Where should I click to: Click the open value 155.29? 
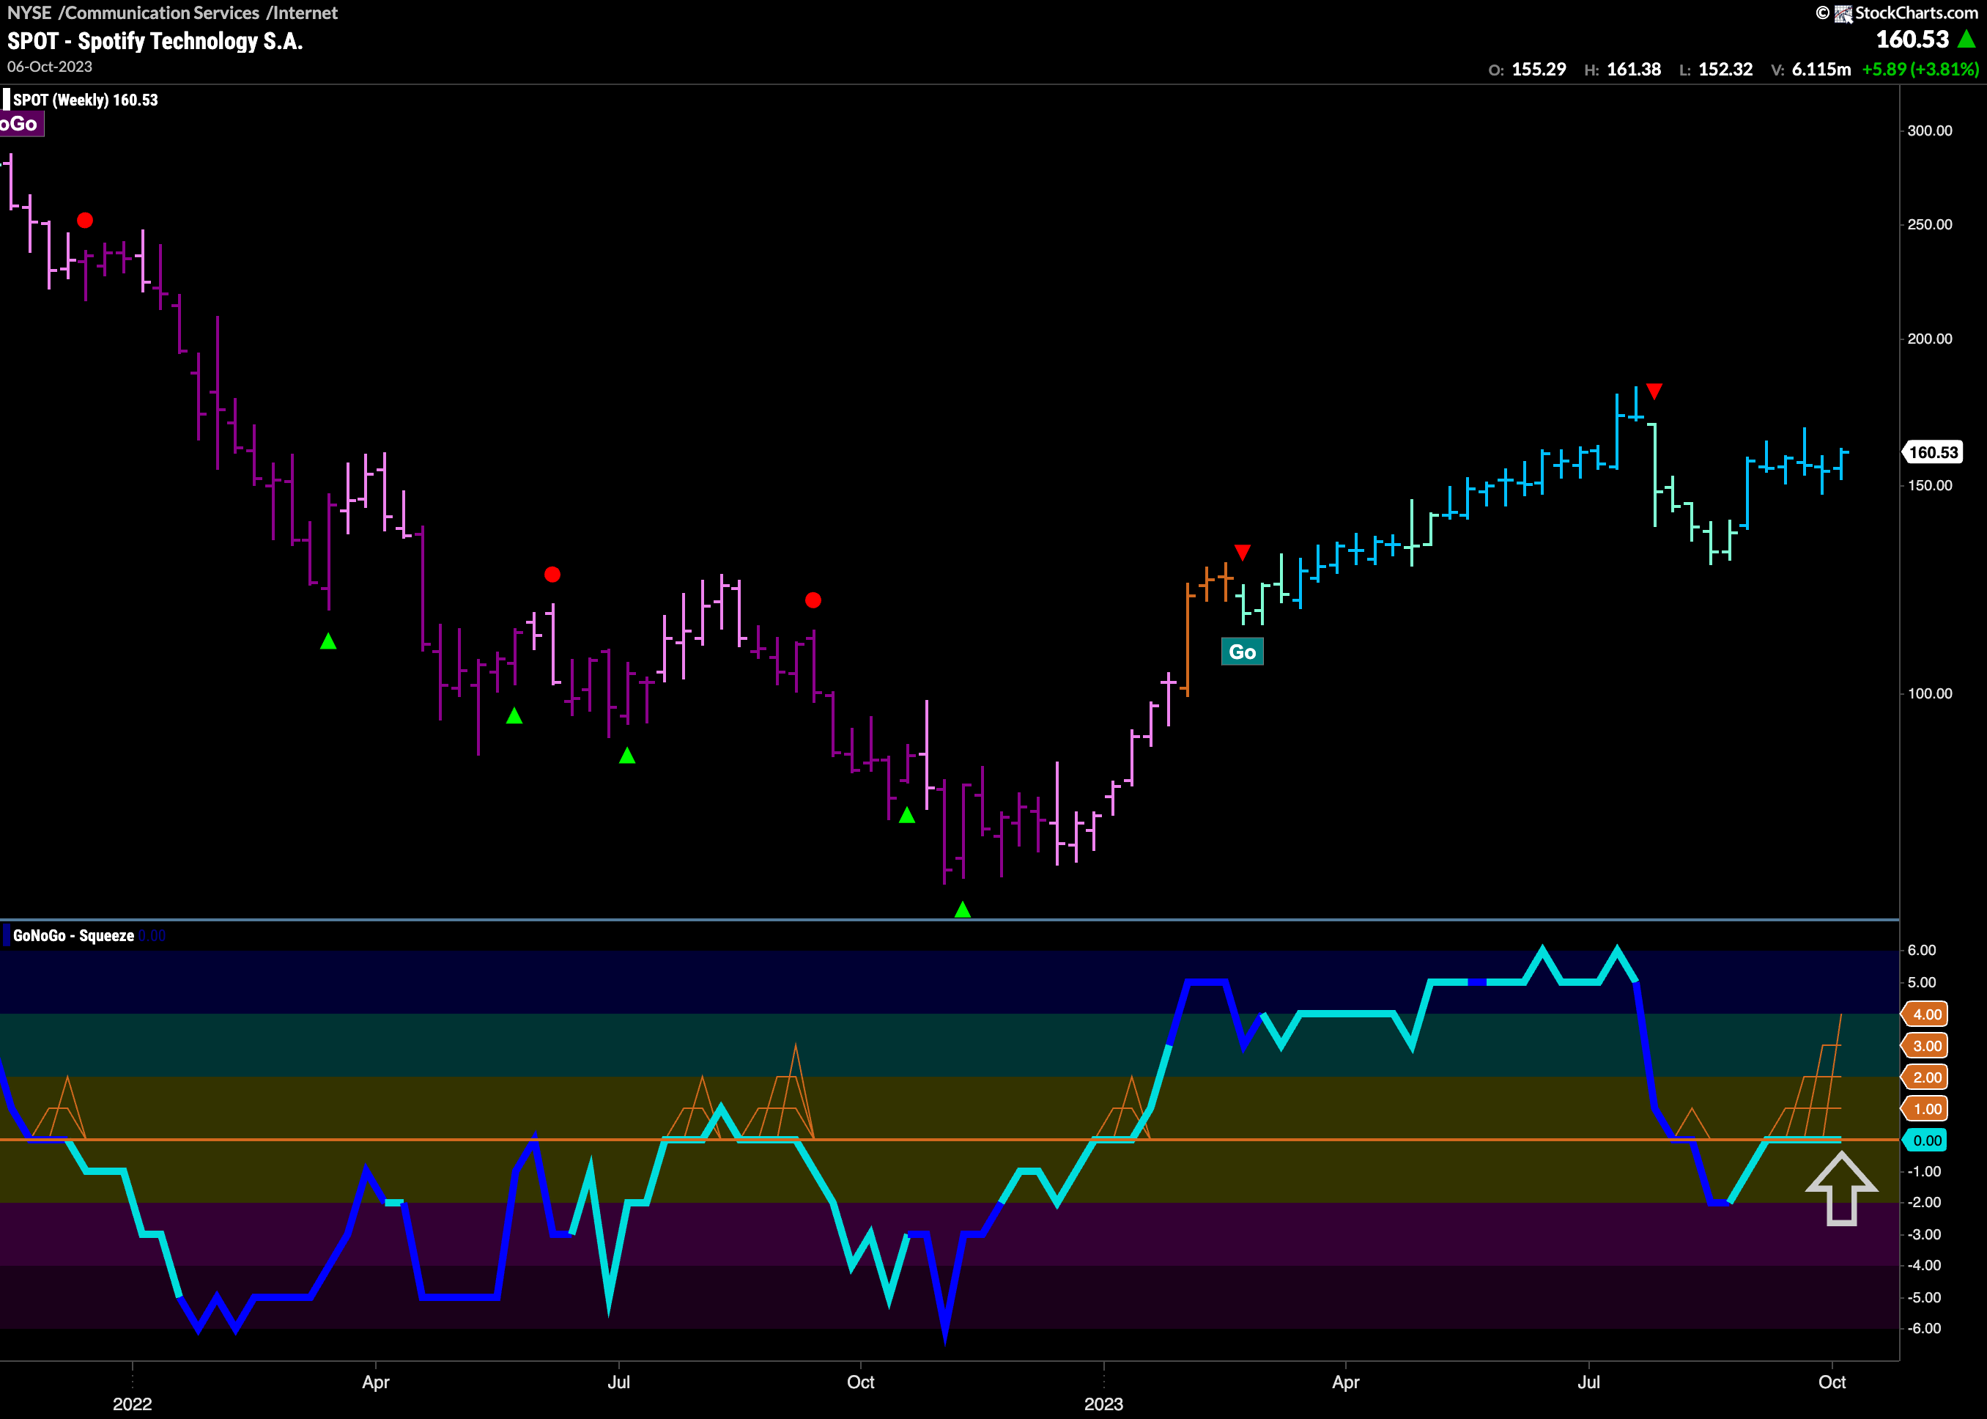click(1539, 69)
